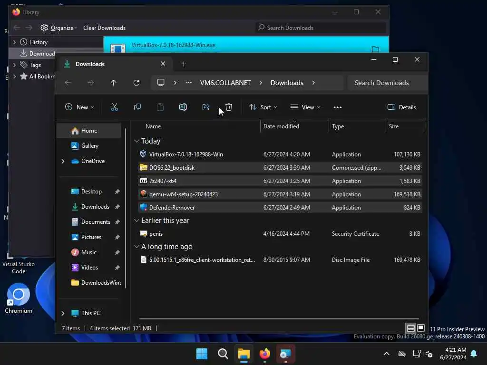The height and width of the screenshot is (365, 487).
Task: Open Windows Start menu on the taskbar
Action: [x=202, y=354]
